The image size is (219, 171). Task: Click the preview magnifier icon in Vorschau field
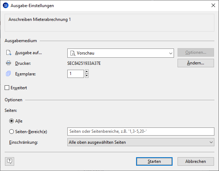[x=72, y=53]
